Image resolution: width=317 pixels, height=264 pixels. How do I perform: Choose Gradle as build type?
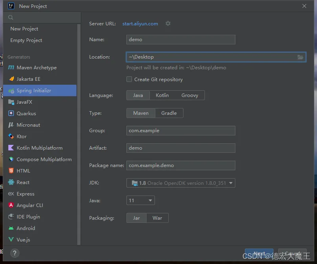tap(169, 113)
